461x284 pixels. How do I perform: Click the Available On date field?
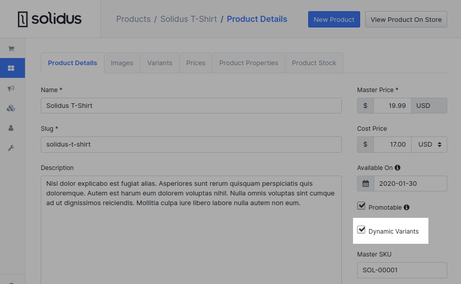(411, 184)
